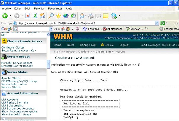Click the Edit page toolbar icon
The image size is (179, 121).
coord(98,16)
